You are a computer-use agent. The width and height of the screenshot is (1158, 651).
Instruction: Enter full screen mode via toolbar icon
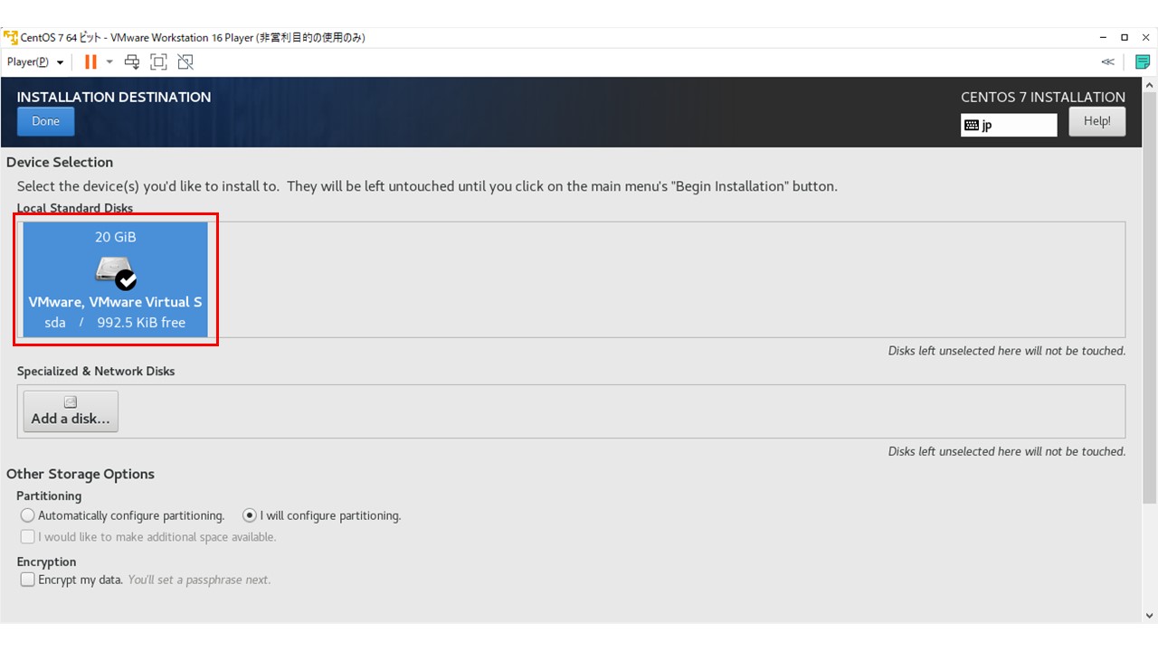tap(158, 61)
